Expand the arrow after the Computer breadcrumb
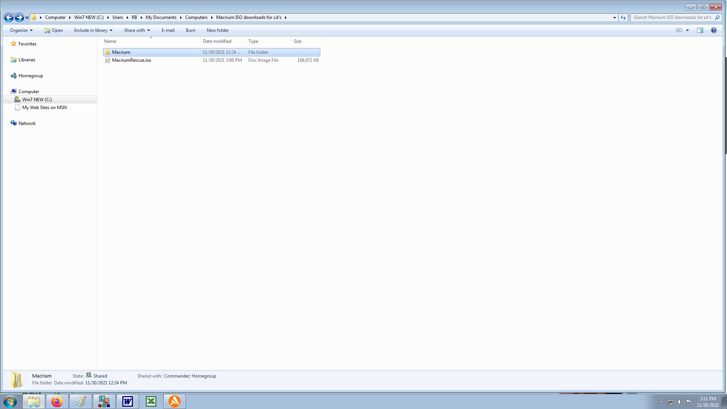The width and height of the screenshot is (727, 409). [x=70, y=17]
